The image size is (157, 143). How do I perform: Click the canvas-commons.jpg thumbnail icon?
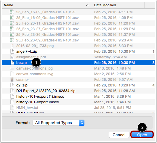point(12,68)
